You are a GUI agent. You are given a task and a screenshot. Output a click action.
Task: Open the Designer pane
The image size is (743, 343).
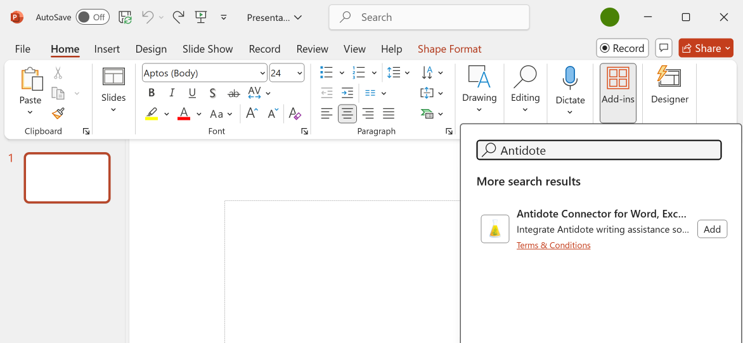tap(669, 86)
